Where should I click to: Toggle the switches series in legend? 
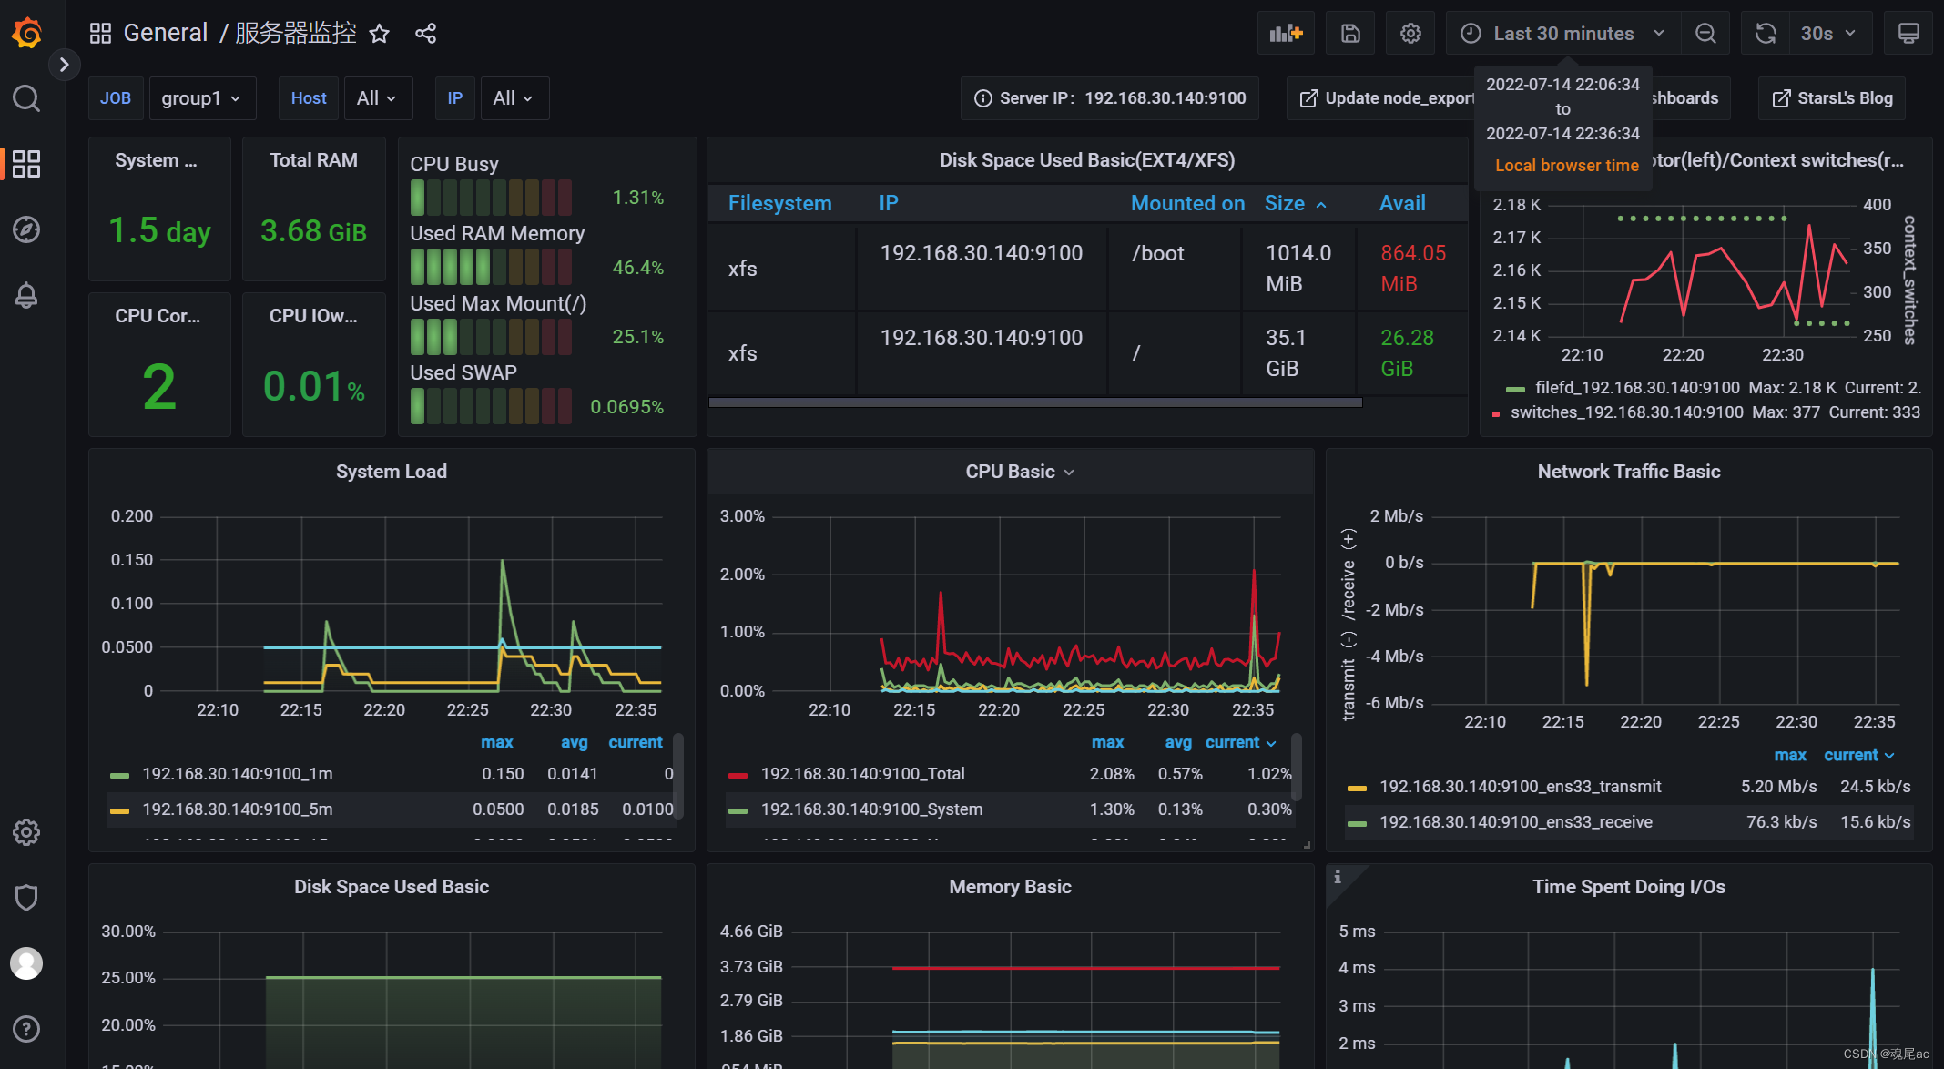click(1627, 412)
